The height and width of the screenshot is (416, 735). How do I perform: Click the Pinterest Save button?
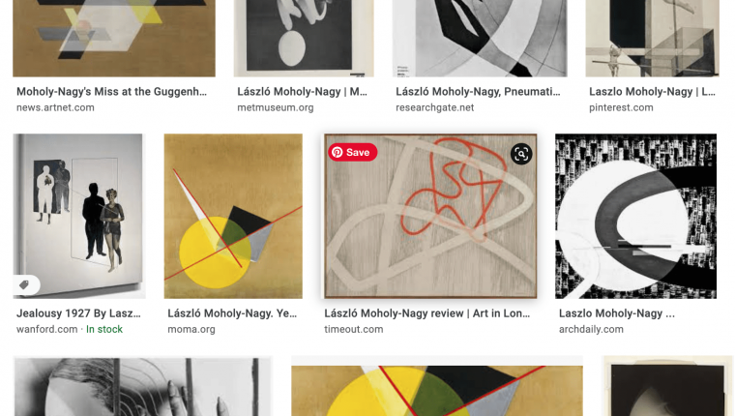pyautogui.click(x=352, y=152)
